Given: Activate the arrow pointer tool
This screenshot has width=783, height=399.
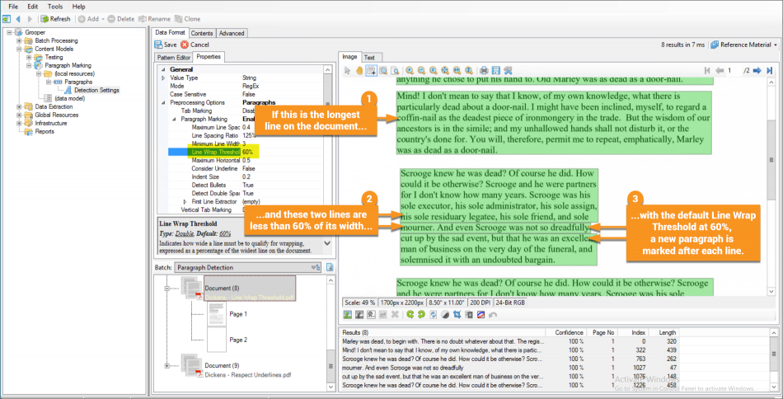Looking at the screenshot, I should click(x=348, y=70).
